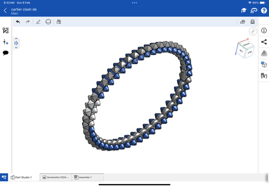Tap the undo arrow icon
Viewport: 269px width, 187px height.
click(18, 22)
